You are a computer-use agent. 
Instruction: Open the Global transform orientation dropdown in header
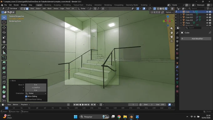pyautogui.click(x=82, y=8)
